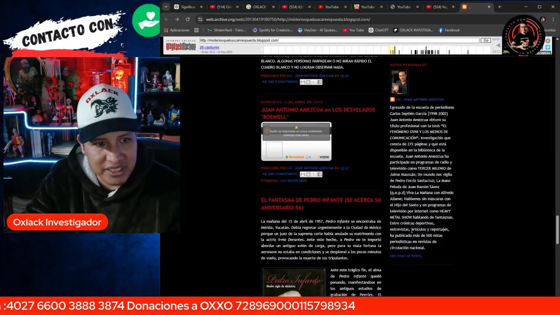Share the 10:35 post on Twitter
Screen dimensions: 560x315
314,82
